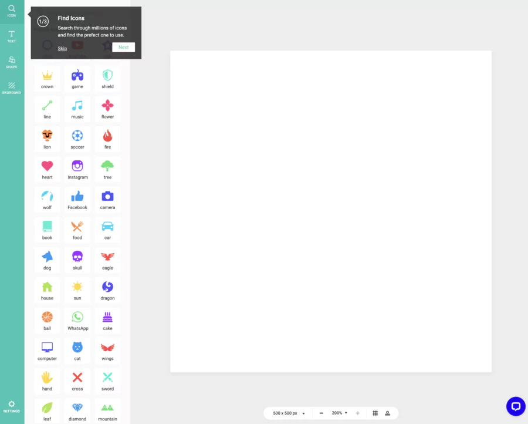Click the preview icon in the bottom toolbar
Screen dimensions: 528x424
click(388, 413)
